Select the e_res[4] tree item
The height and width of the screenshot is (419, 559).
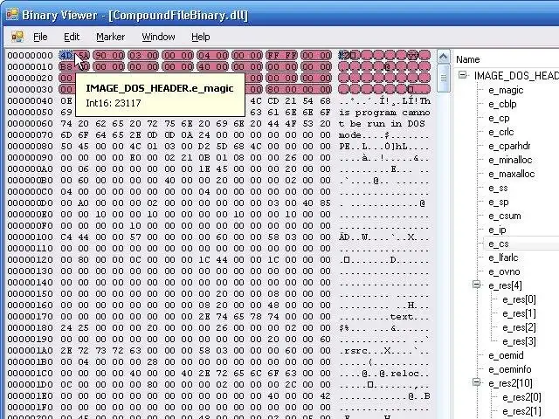pos(505,285)
